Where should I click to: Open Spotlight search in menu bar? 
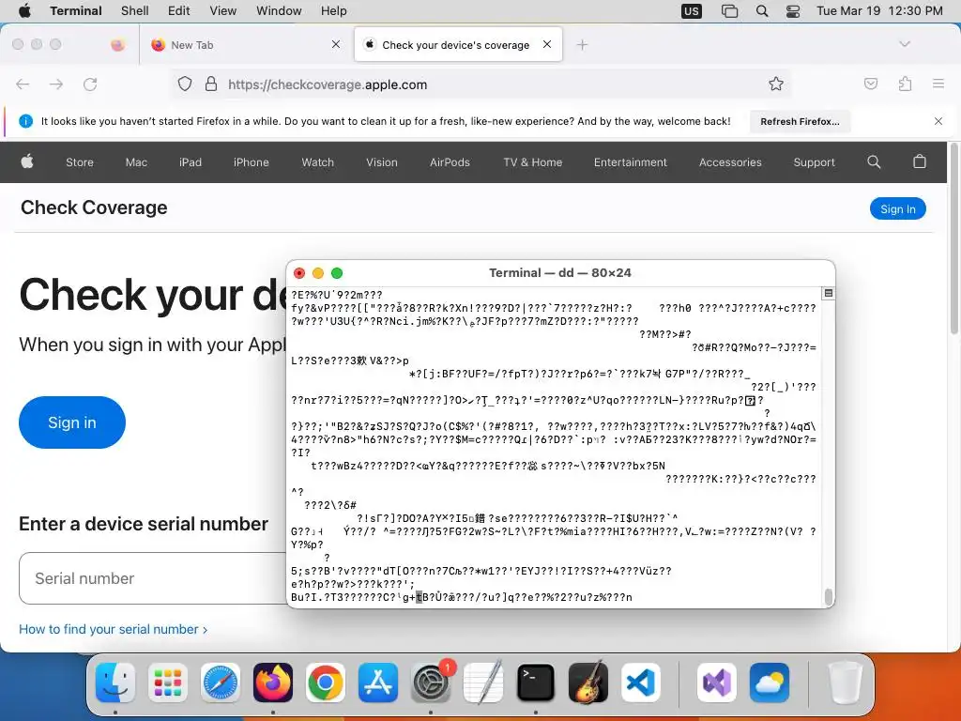coord(762,11)
